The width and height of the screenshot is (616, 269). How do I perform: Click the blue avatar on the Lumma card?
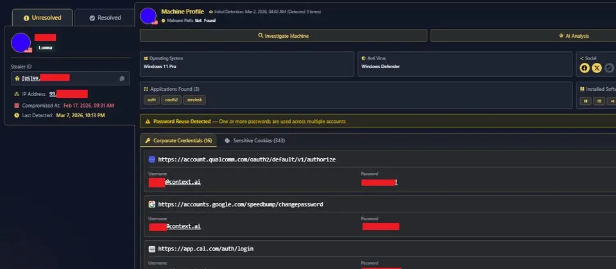[x=21, y=43]
